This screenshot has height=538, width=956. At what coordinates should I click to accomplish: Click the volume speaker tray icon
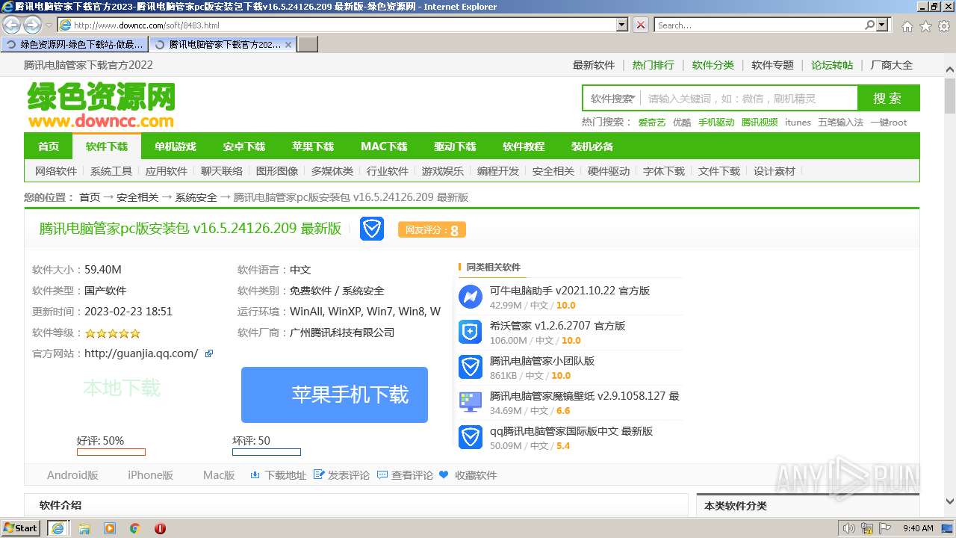849,528
